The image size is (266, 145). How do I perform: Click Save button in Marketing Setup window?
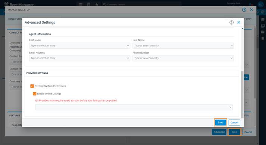point(234,132)
